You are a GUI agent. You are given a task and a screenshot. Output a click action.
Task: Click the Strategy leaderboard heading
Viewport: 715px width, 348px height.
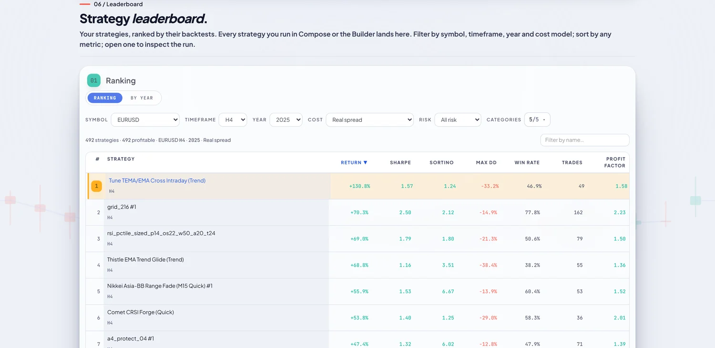click(x=143, y=19)
